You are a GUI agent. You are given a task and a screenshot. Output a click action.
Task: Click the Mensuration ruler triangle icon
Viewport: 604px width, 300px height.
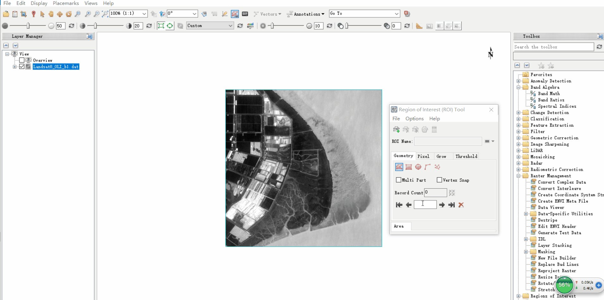click(x=419, y=26)
